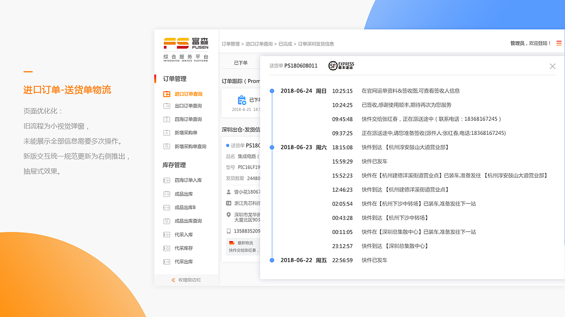565x317 pixels.
Task: Click the 四海订单入库 sidebar icon
Action: [x=167, y=180]
